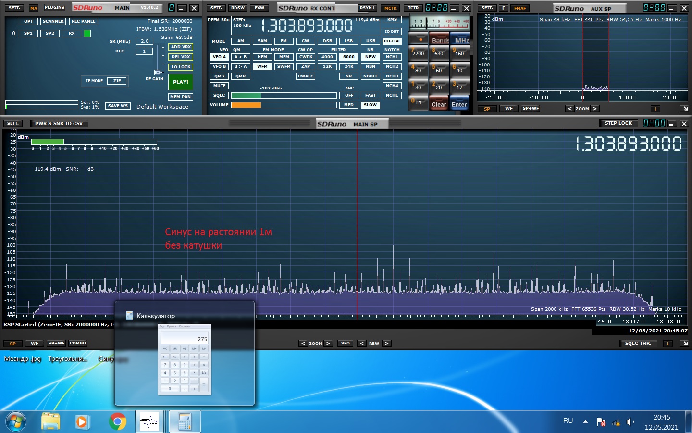Click zoom decrease arrow in Main SP

303,344
